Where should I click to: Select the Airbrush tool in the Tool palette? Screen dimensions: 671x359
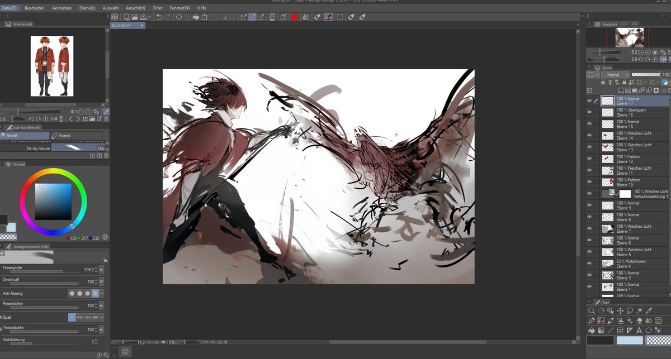[620, 321]
